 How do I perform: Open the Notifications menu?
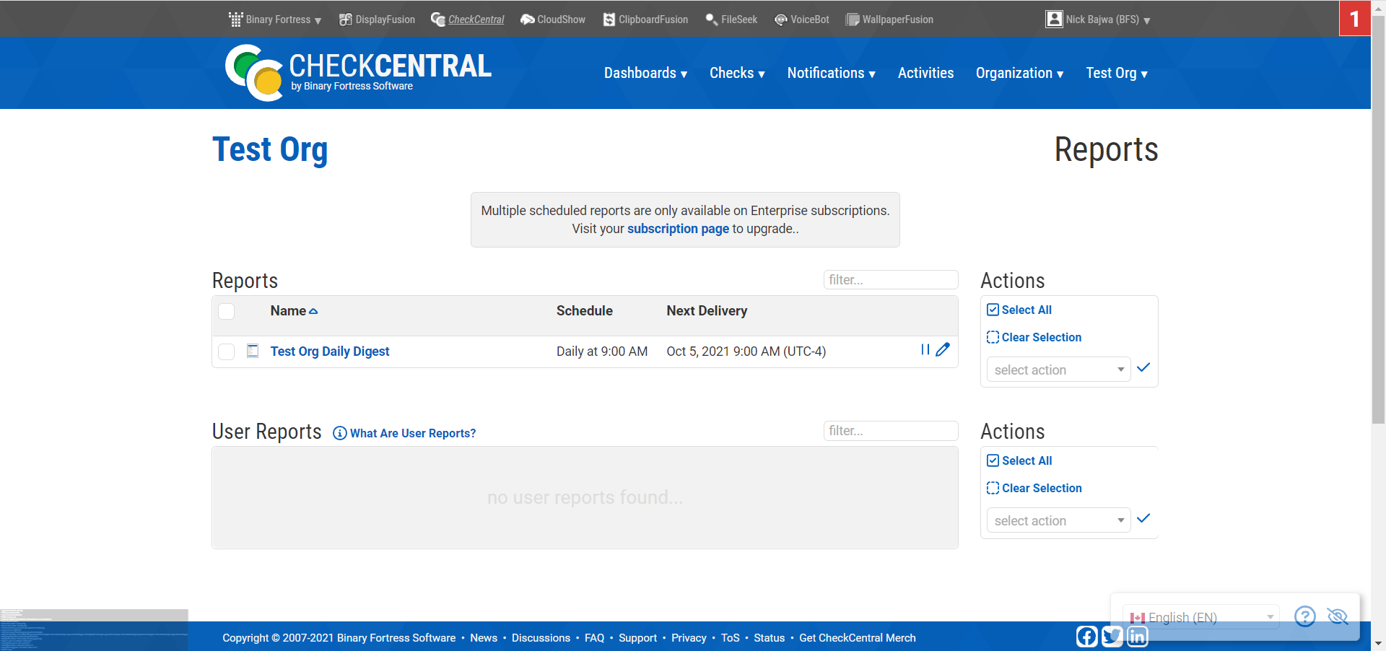tap(831, 73)
